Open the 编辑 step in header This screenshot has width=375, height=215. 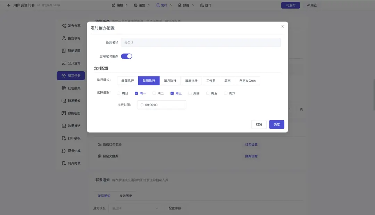click(117, 5)
